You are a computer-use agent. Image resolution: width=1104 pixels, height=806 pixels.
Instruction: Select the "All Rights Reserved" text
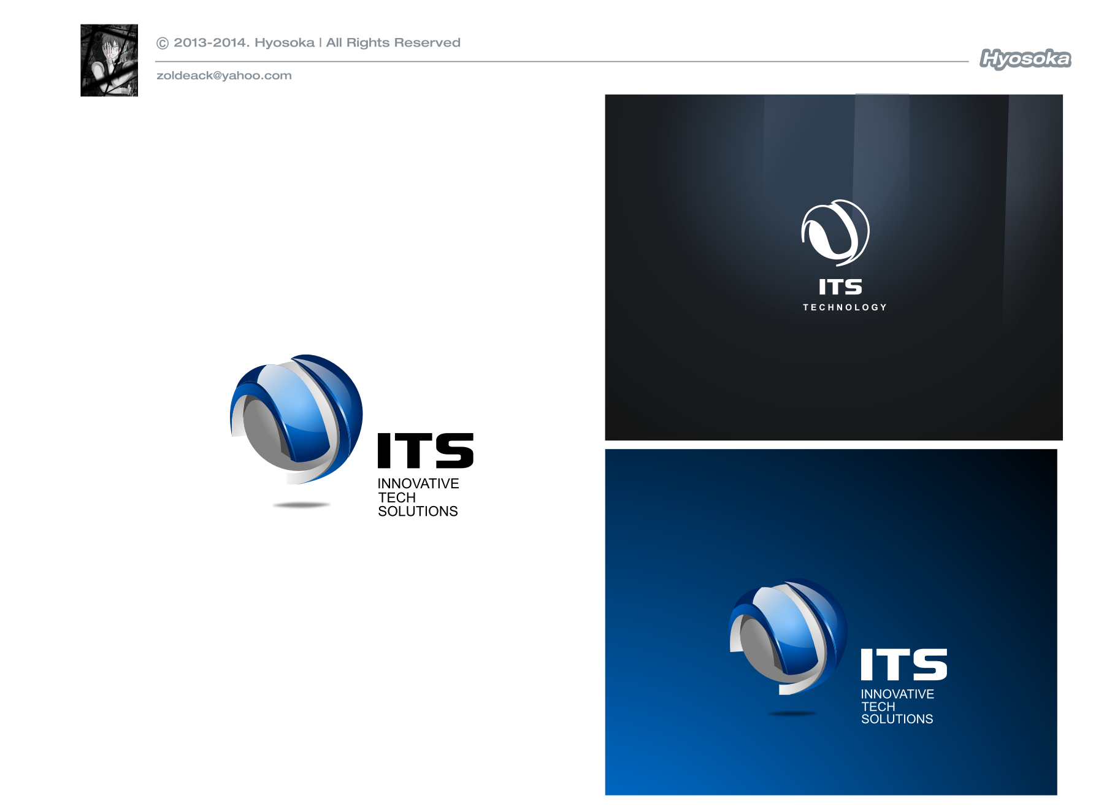pos(393,43)
